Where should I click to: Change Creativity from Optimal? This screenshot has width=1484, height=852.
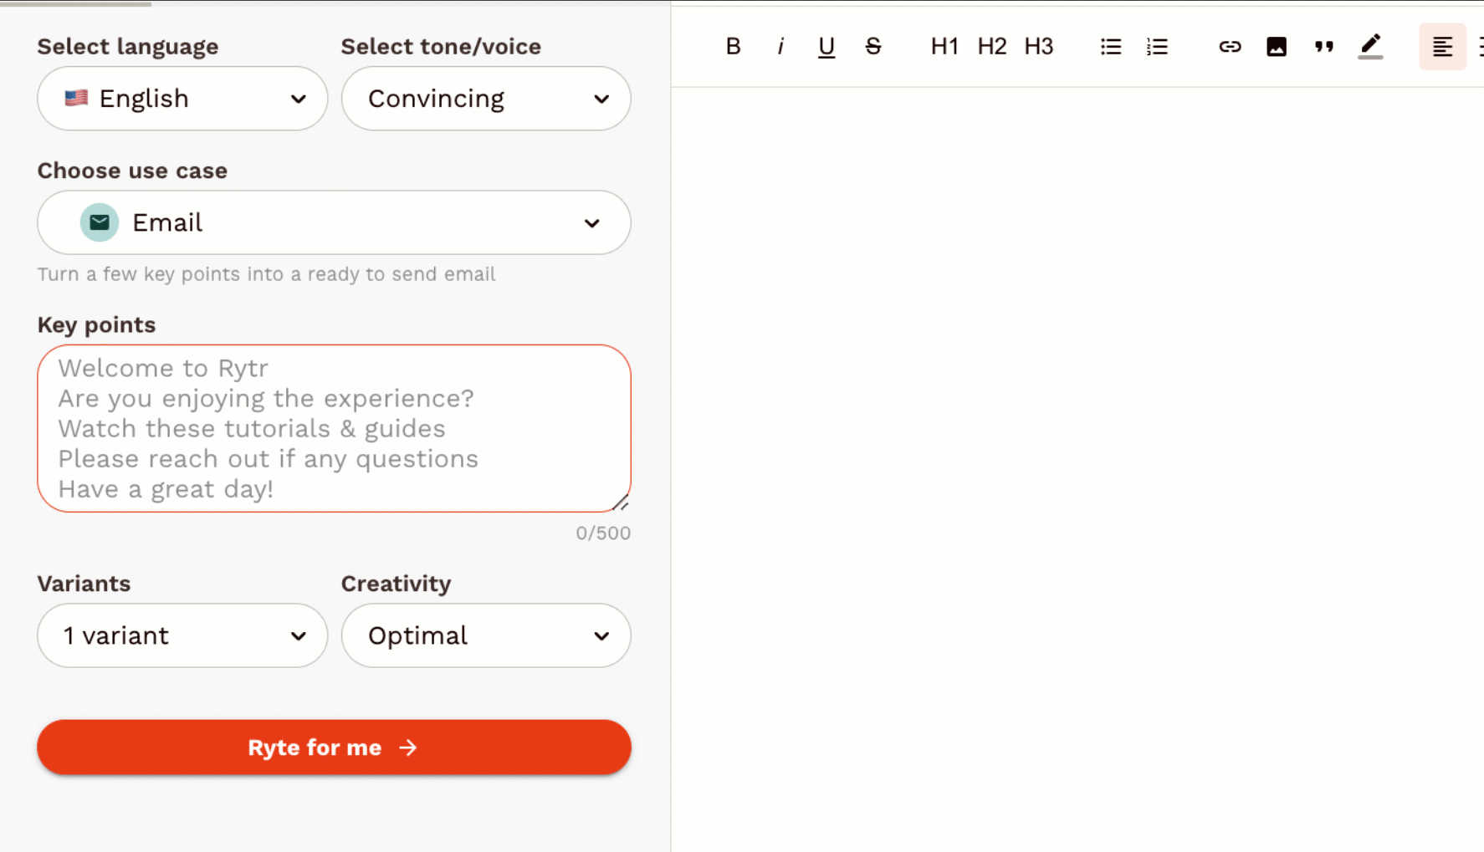tap(485, 635)
